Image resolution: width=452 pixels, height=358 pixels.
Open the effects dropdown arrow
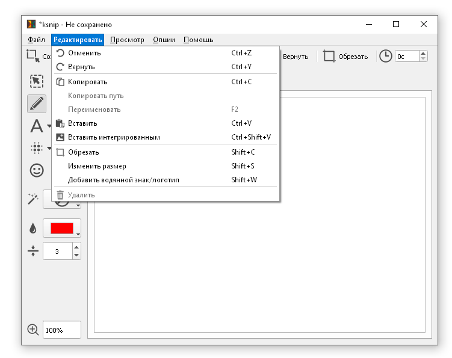click(x=78, y=205)
